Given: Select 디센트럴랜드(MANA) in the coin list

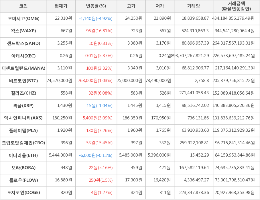Looking at the screenshot, I should click(x=23, y=68).
